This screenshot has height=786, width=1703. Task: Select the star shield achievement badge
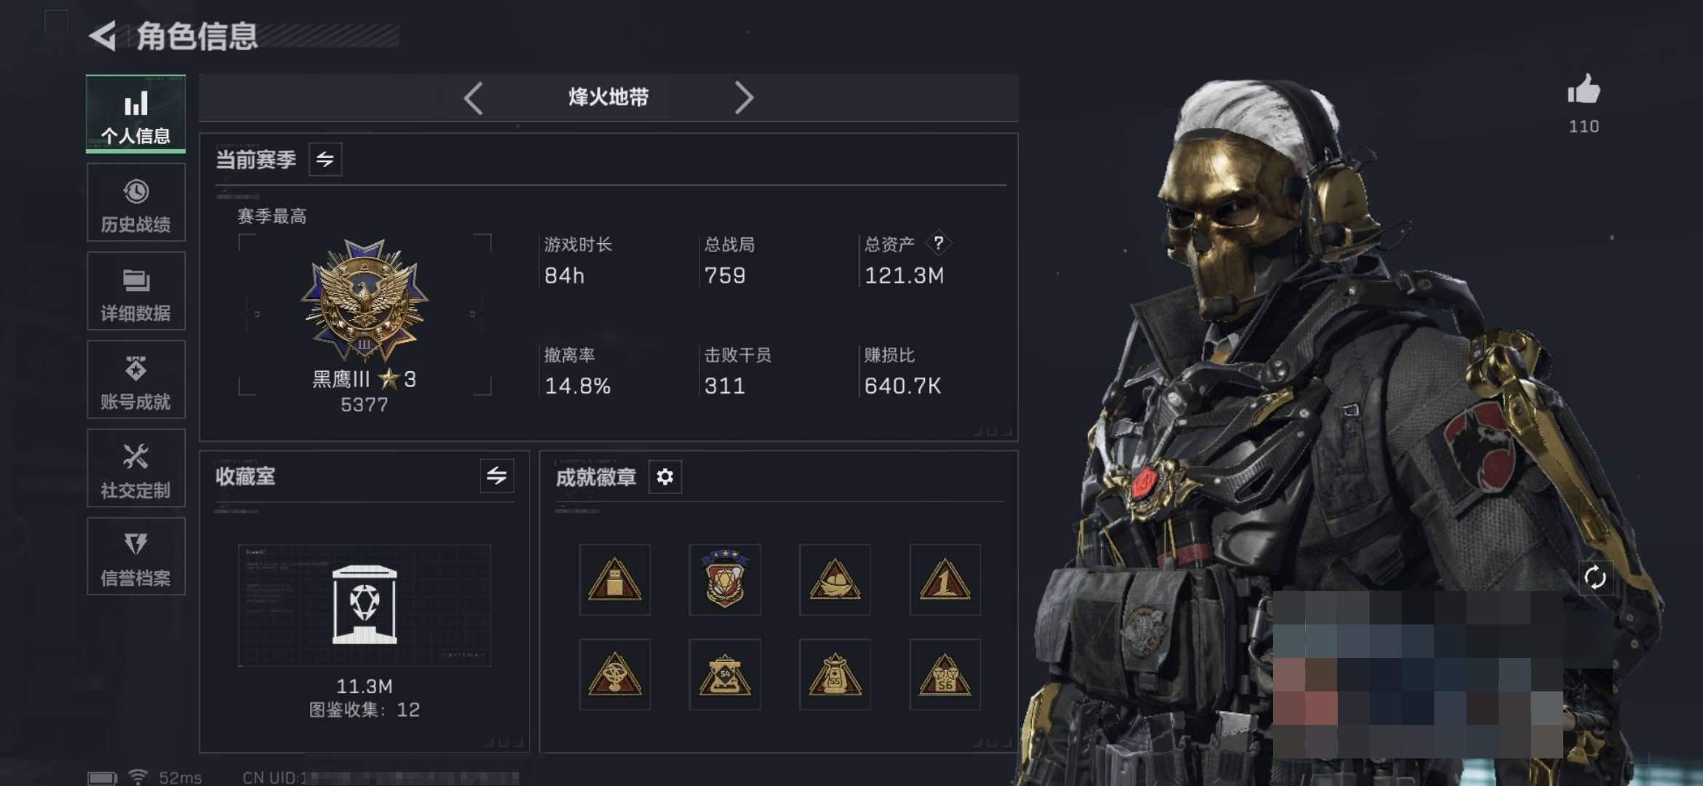[x=724, y=579]
